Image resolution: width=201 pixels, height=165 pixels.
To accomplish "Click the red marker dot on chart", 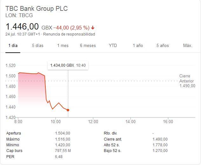I will point(68,110).
